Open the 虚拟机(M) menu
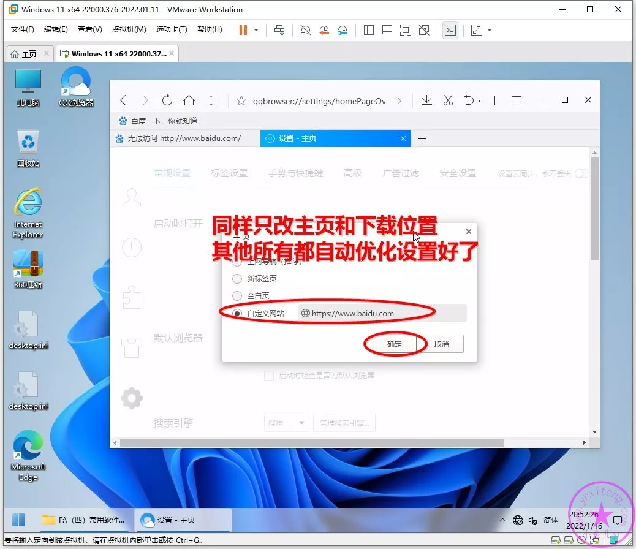The height and width of the screenshot is (549, 636). (x=129, y=29)
